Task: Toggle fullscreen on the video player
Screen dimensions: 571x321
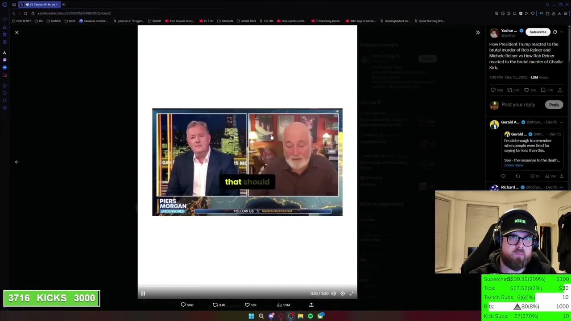Action: point(352,293)
